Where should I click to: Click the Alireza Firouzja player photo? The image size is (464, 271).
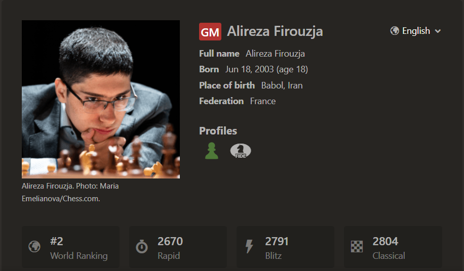(x=101, y=99)
